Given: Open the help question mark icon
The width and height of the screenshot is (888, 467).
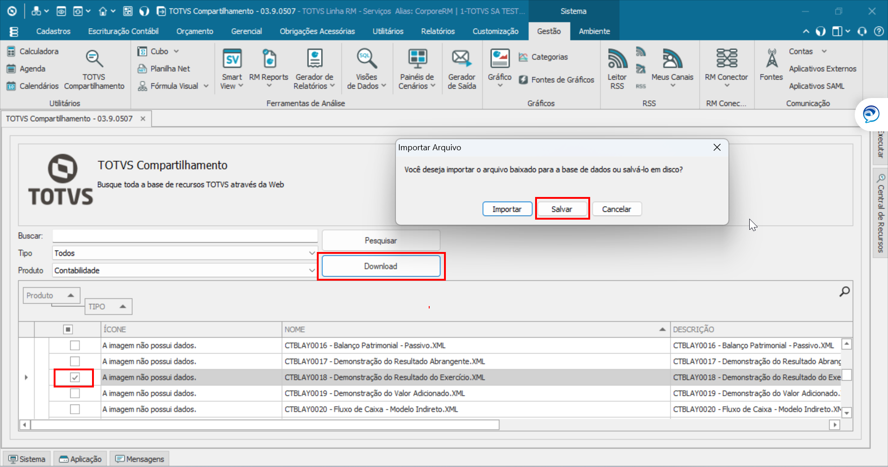Looking at the screenshot, I should [x=878, y=31].
